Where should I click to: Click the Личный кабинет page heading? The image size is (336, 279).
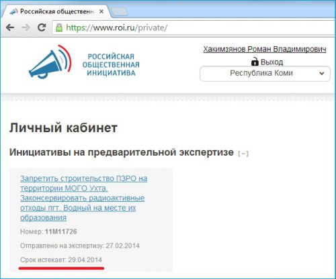[x=63, y=128]
